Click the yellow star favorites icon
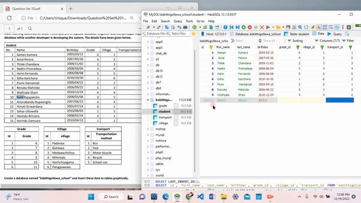361x203 pixels. [x=193, y=34]
